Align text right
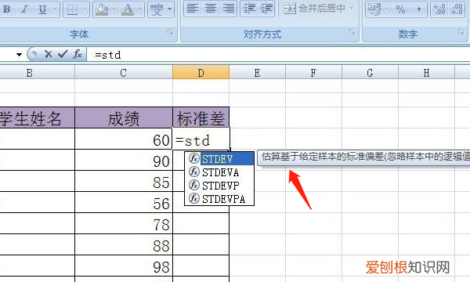Screen dimensions: 470x282 [x=229, y=8]
